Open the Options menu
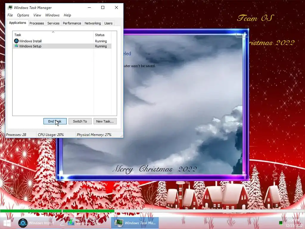This screenshot has width=305, height=229. pyautogui.click(x=23, y=15)
